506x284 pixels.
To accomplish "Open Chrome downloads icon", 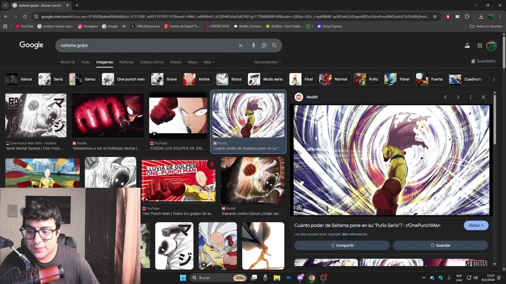I will (481, 17).
